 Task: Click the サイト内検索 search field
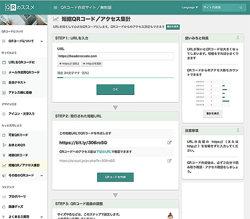tap(224, 8)
